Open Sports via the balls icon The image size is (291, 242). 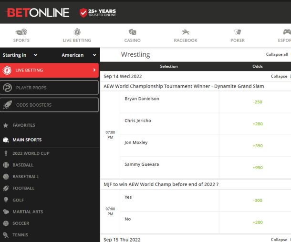pos(21,32)
